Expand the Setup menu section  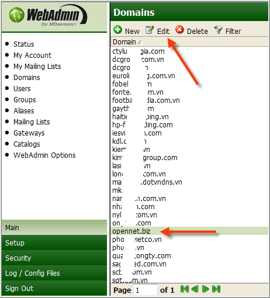[x=54, y=242]
